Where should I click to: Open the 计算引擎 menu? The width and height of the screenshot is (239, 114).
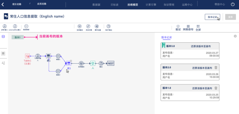pos(151,4)
